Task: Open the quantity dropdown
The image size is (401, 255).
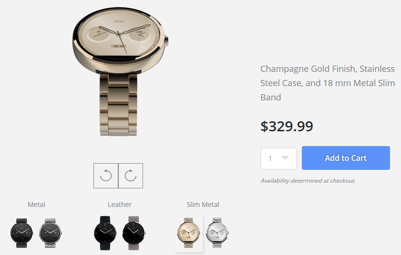Action: click(278, 158)
